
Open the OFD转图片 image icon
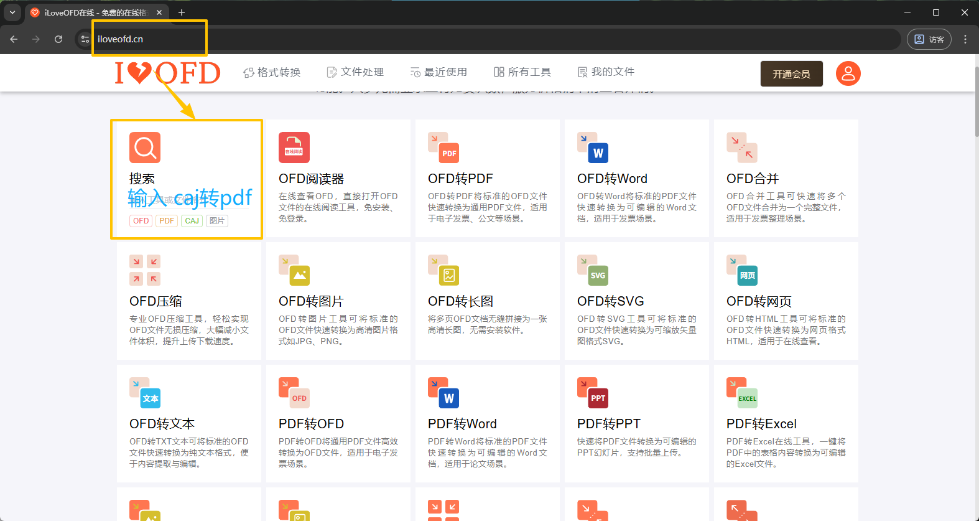pyautogui.click(x=294, y=270)
